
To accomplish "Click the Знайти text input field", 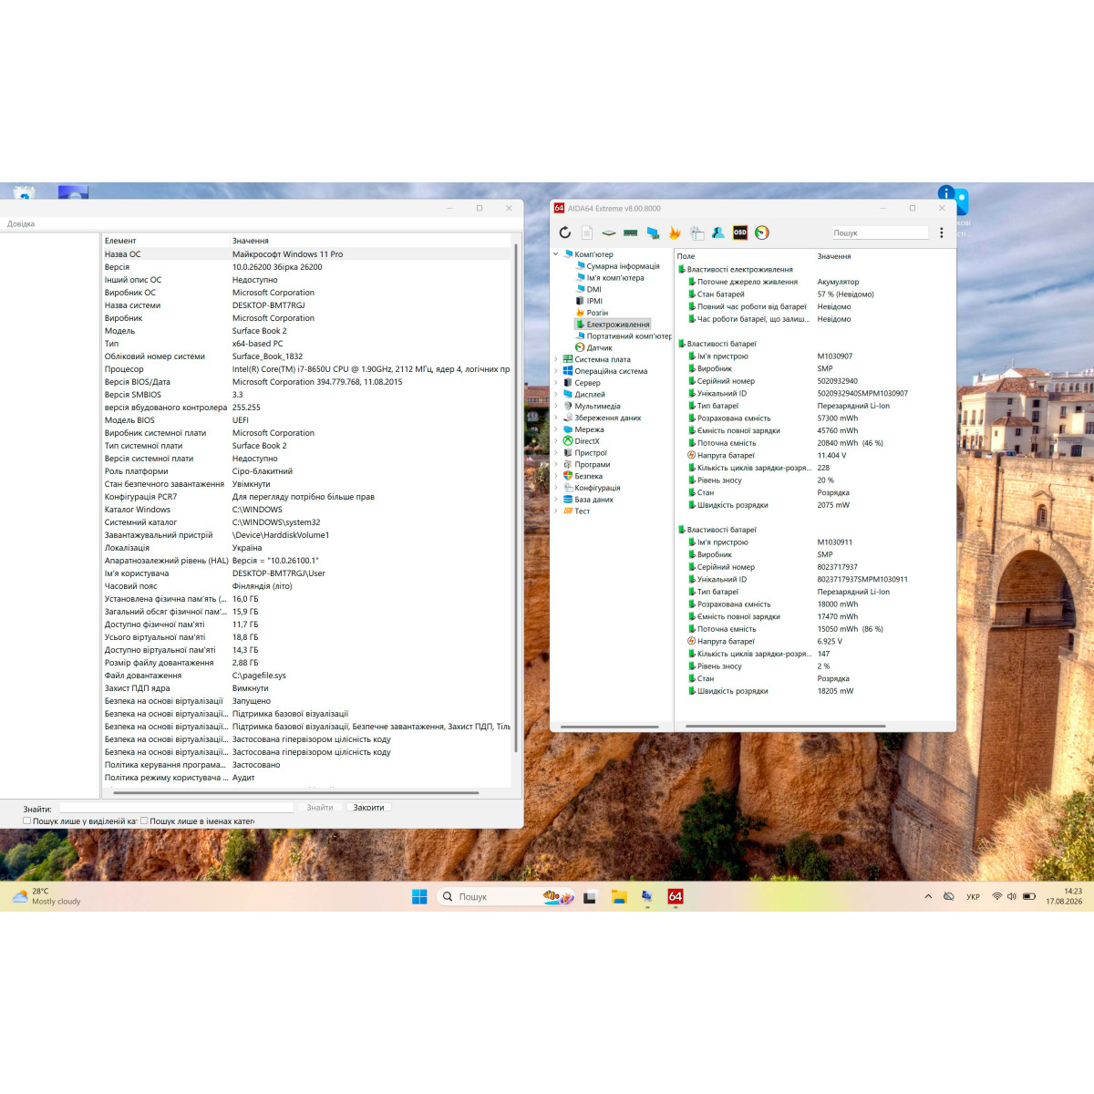I will coord(177,808).
